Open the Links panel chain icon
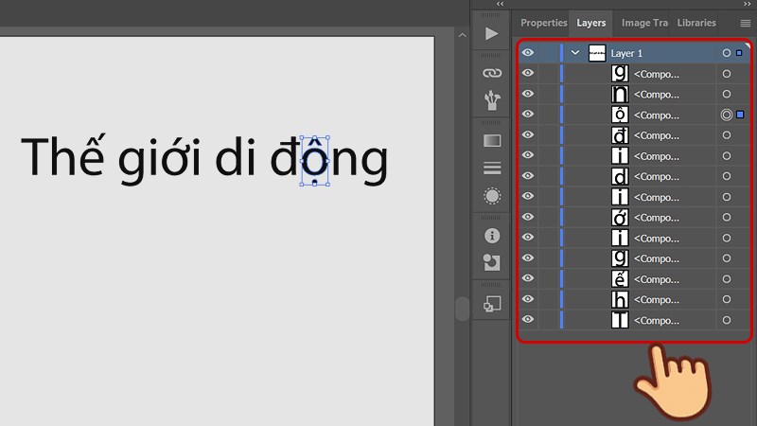Screen dimensions: 757x426 pyautogui.click(x=492, y=73)
